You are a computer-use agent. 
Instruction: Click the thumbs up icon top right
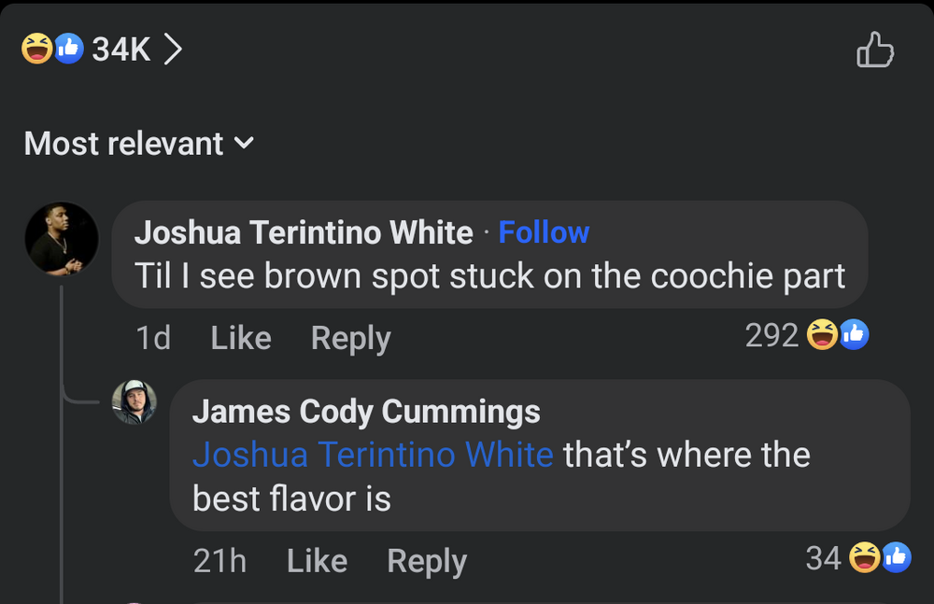tap(876, 48)
